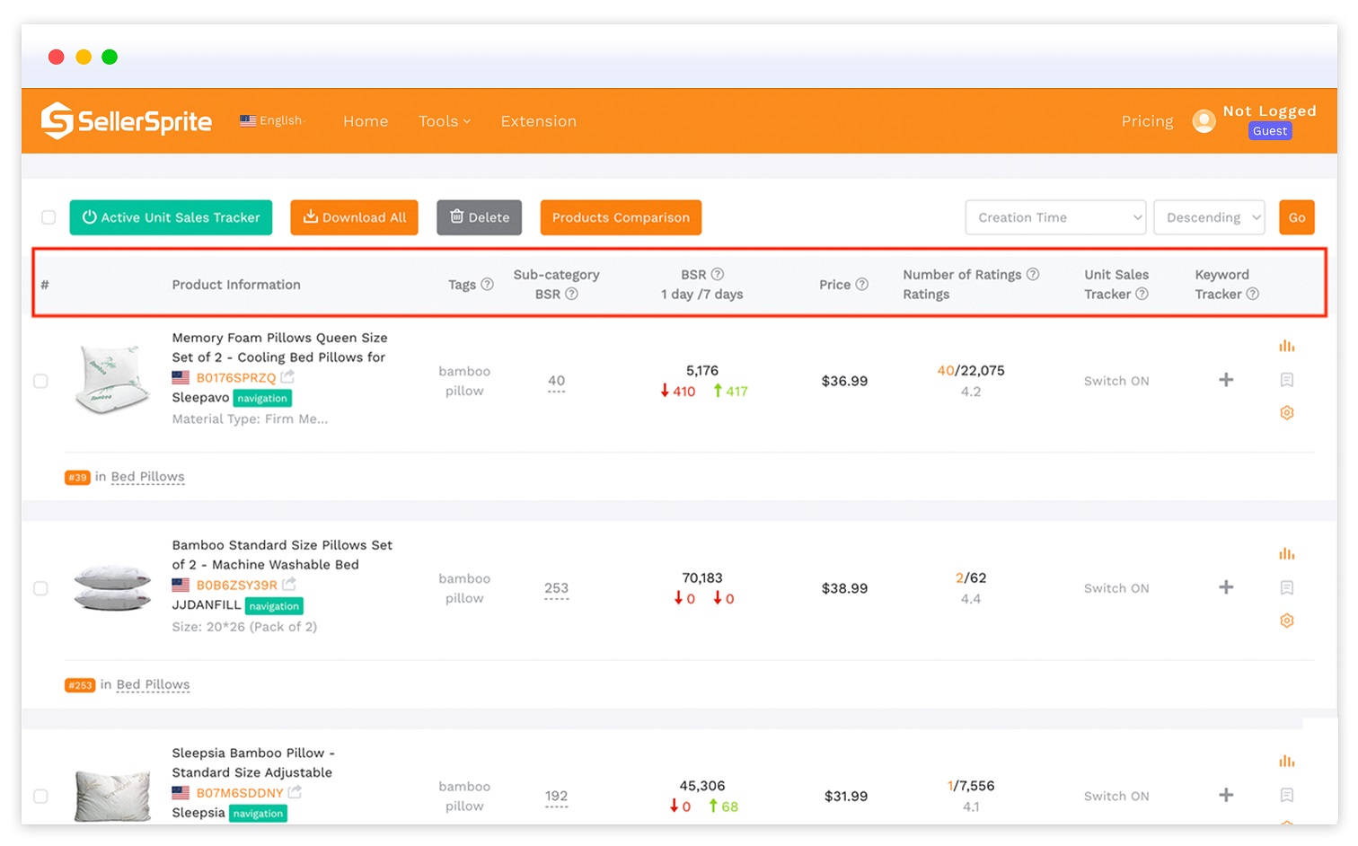
Task: Click the Delete button
Action: point(479,217)
